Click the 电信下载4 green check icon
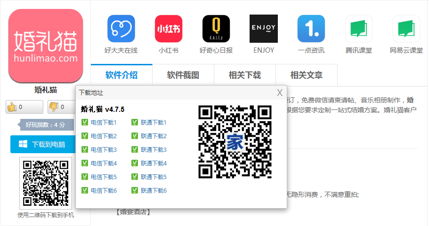The image size is (429, 226). point(85,163)
